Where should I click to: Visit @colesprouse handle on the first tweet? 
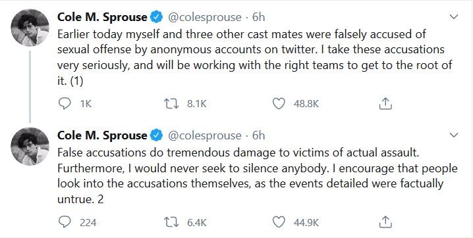204,18
